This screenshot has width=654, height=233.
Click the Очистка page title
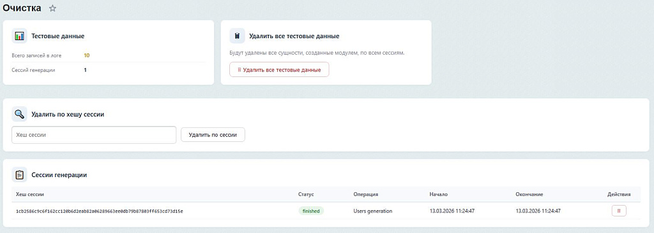coord(22,8)
